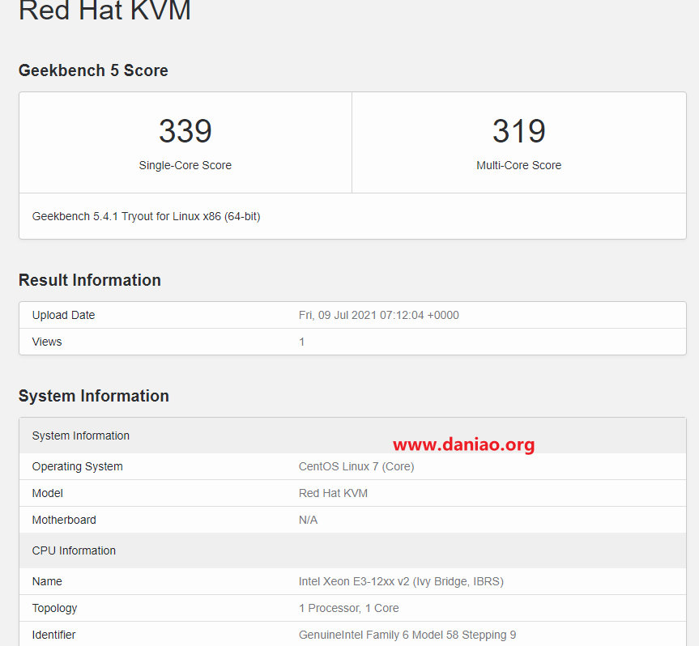This screenshot has width=699, height=646.
Task: Click the bold System Information section heading
Action: (x=94, y=396)
